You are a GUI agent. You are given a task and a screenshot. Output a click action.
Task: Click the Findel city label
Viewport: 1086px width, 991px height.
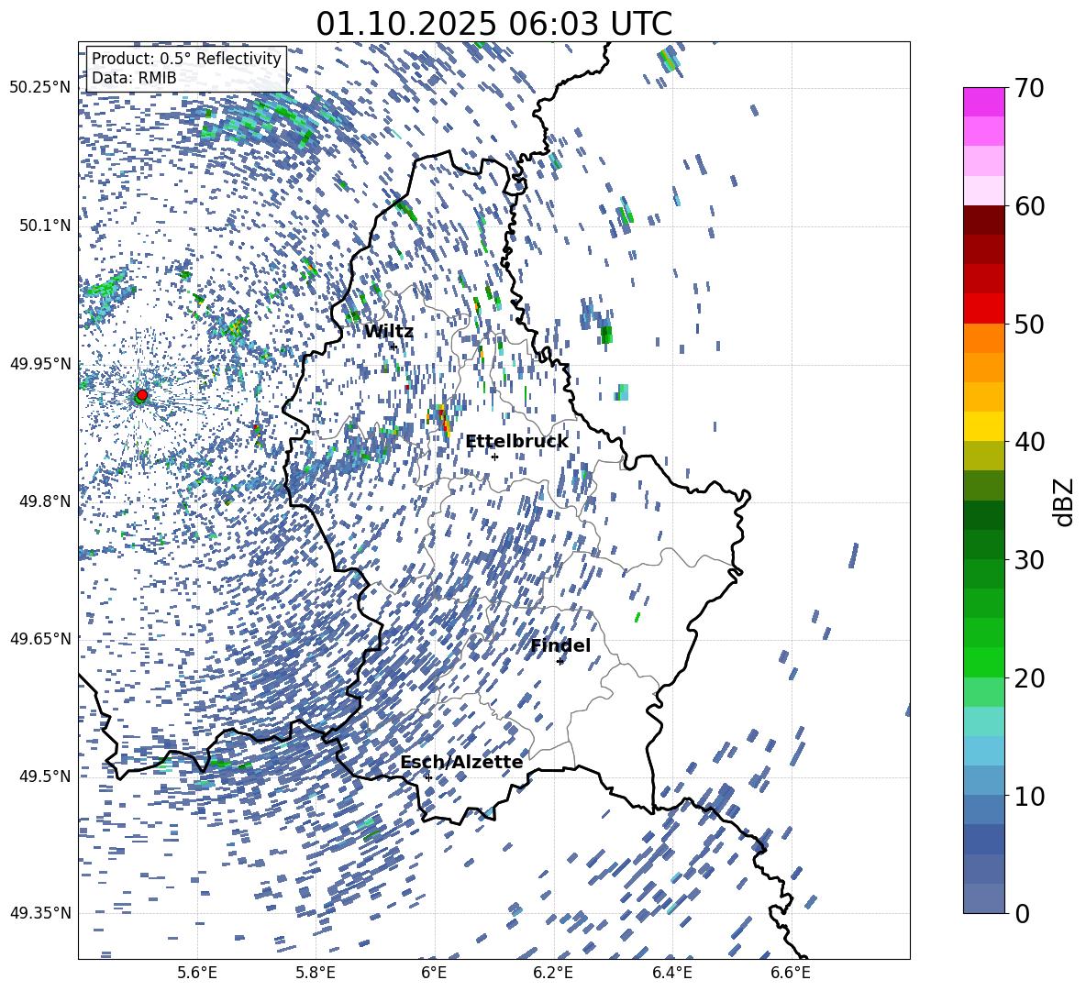(560, 645)
